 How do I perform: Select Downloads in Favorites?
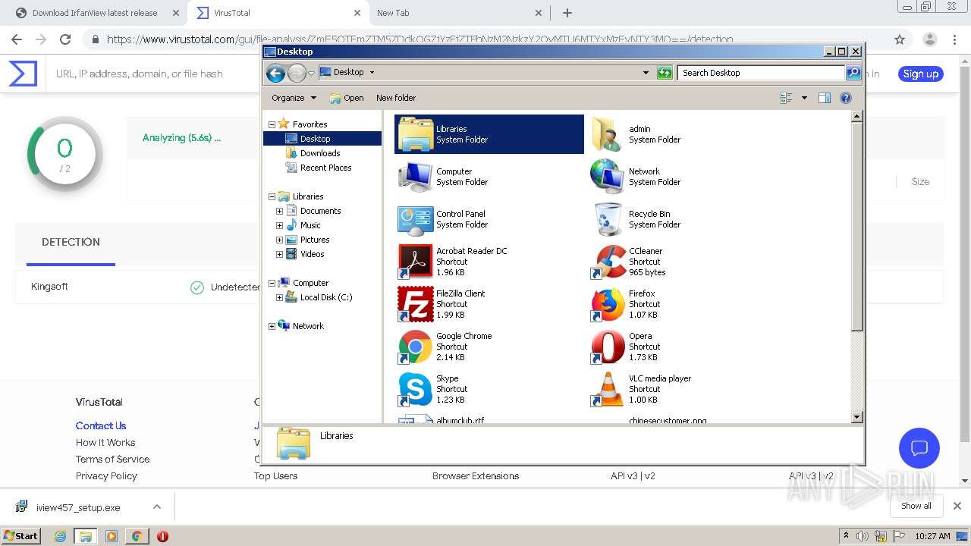click(320, 153)
